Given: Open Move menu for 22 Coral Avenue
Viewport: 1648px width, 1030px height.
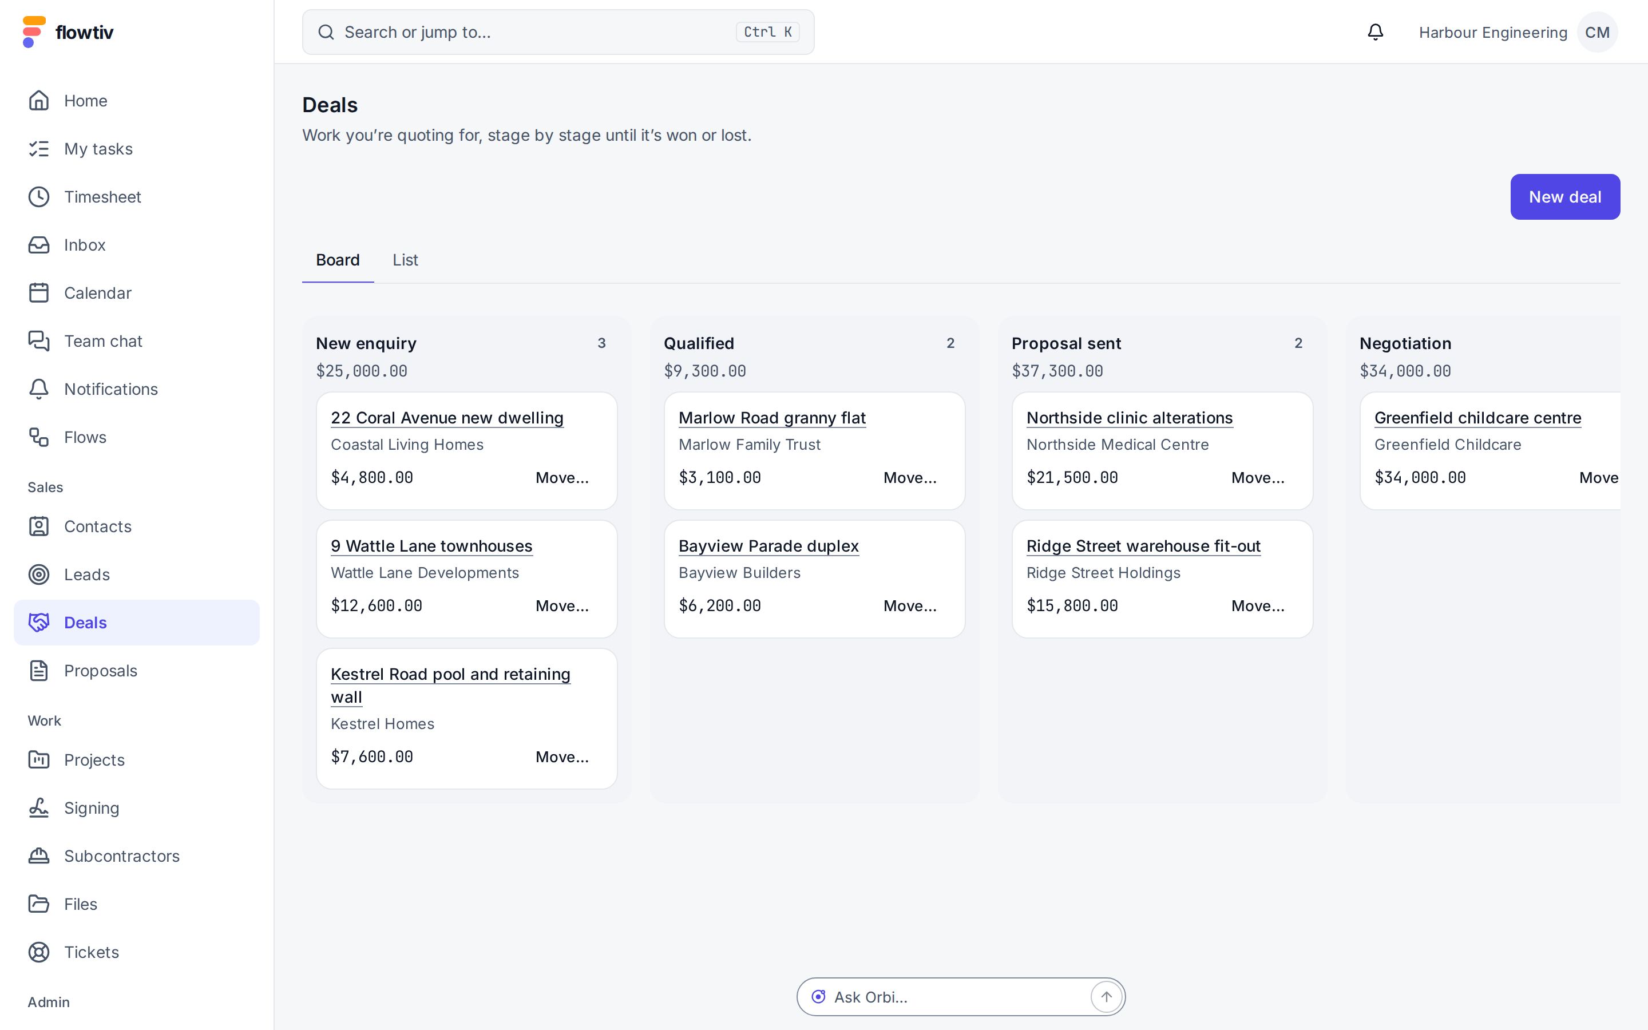Looking at the screenshot, I should click(562, 478).
